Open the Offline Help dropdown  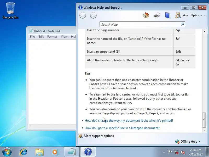pos(191,142)
